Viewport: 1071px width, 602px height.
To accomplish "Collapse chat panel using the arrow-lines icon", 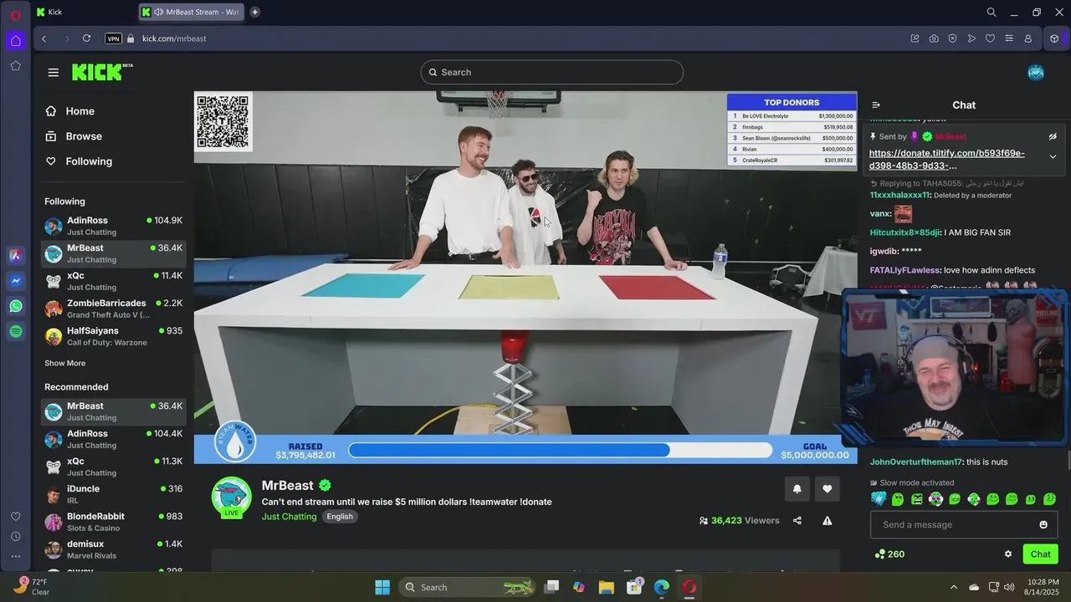I will pos(876,105).
